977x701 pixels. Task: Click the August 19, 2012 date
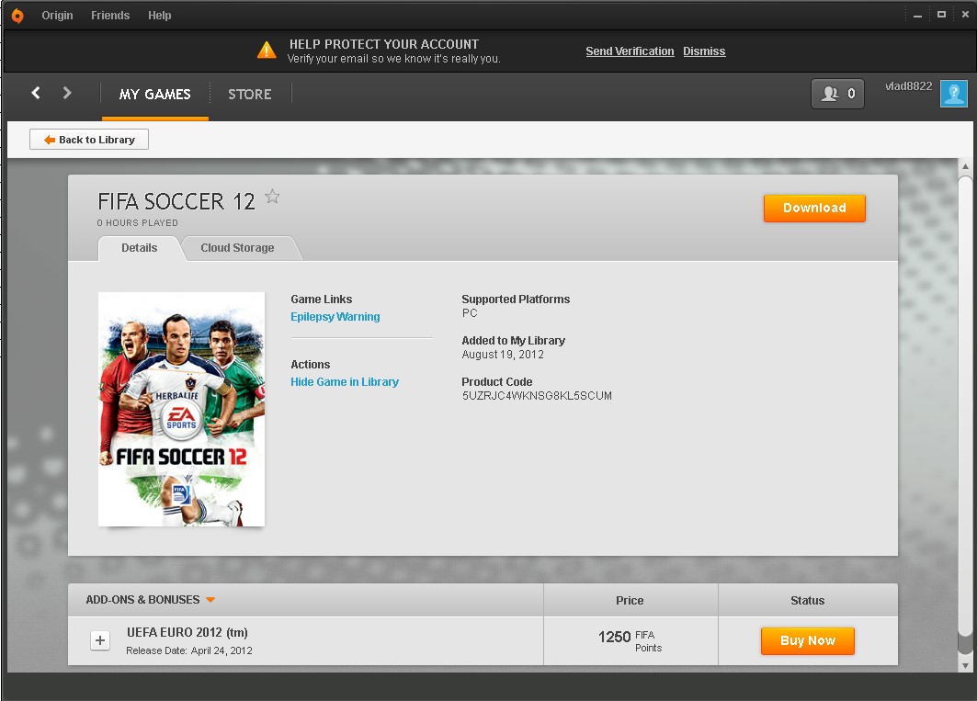pyautogui.click(x=503, y=355)
